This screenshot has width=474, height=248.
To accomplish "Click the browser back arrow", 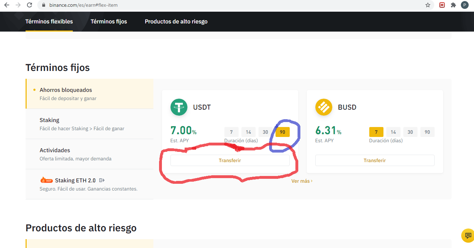I will pyautogui.click(x=6, y=5).
